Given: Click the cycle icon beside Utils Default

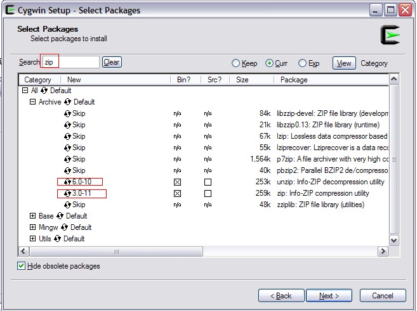Looking at the screenshot, I should point(58,239).
